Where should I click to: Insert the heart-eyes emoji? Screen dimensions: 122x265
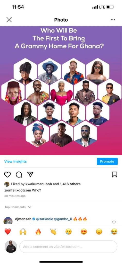(x=84, y=232)
